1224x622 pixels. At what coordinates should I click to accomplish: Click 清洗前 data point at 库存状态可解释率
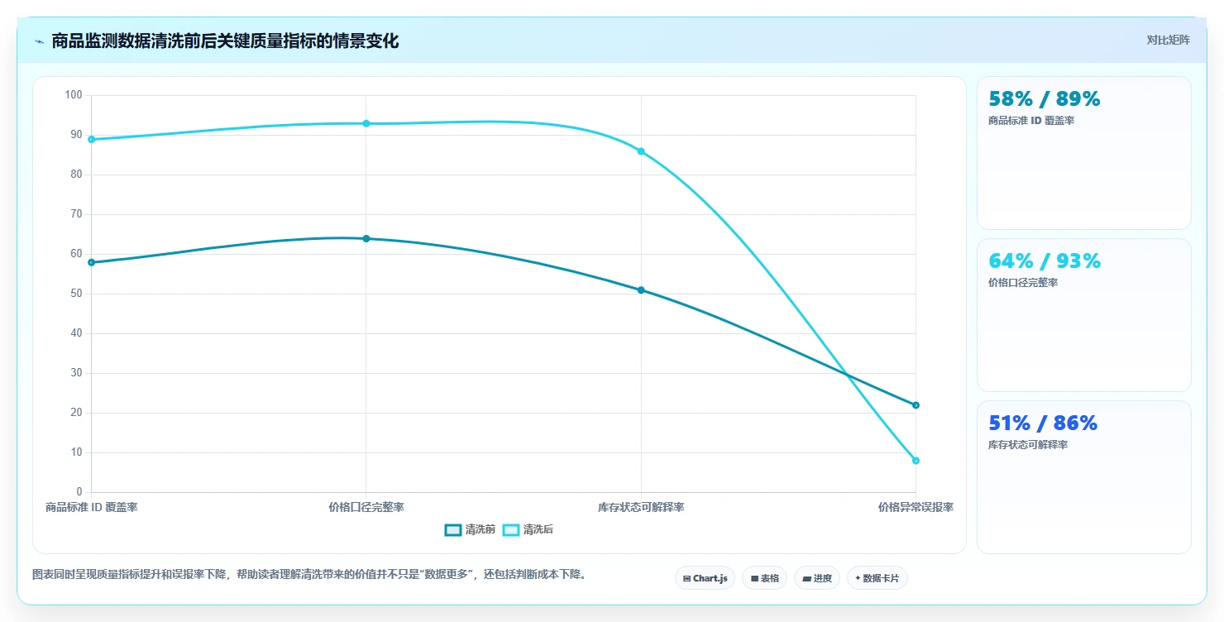pos(641,290)
